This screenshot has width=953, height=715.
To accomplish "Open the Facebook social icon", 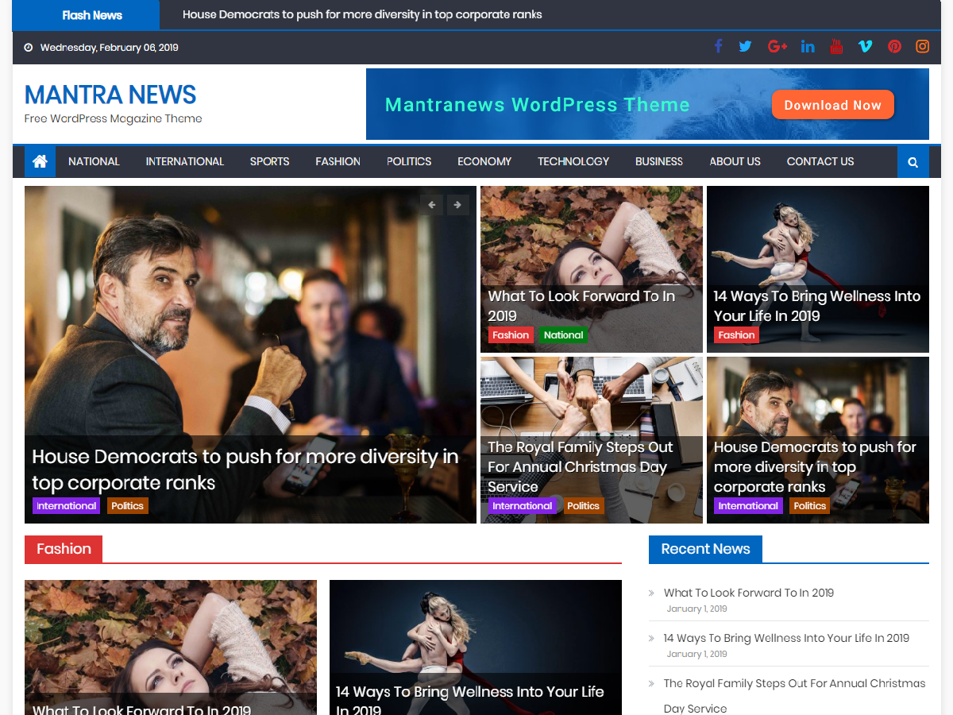I will [x=718, y=46].
